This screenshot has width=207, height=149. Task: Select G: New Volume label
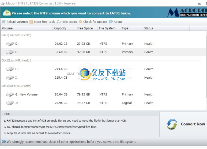tap(27, 94)
